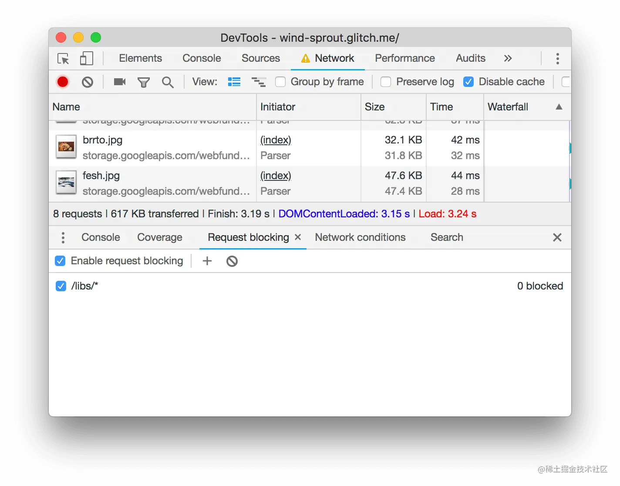Click the 0 blocked count

pos(540,286)
